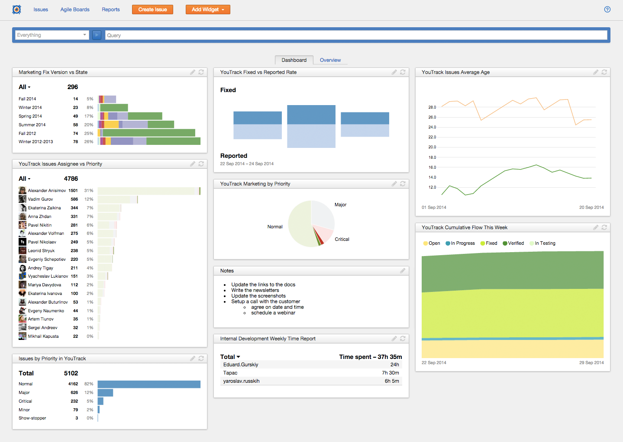This screenshot has height=442, width=623.
Task: Edit the Issues by Priority in YouTrack widget
Action: 193,359
